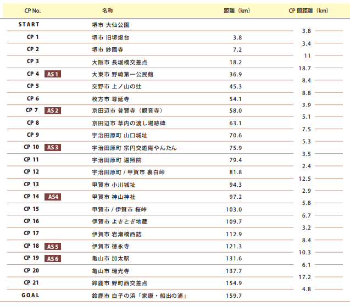350x306 pixels.
Task: Select the AS 3 badge beside CP 10
Action: click(53, 147)
